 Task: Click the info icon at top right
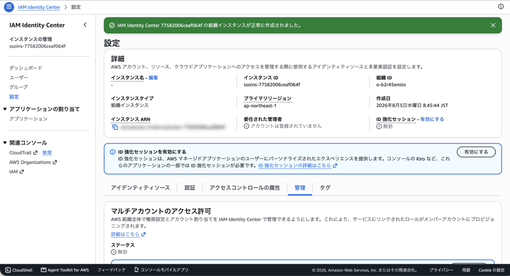click(501, 7)
